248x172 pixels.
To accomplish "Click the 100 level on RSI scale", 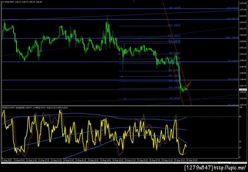I will click(241, 107).
